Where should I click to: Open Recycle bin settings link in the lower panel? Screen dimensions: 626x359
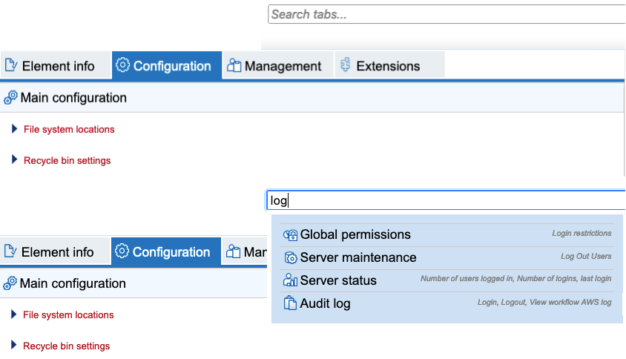66,346
